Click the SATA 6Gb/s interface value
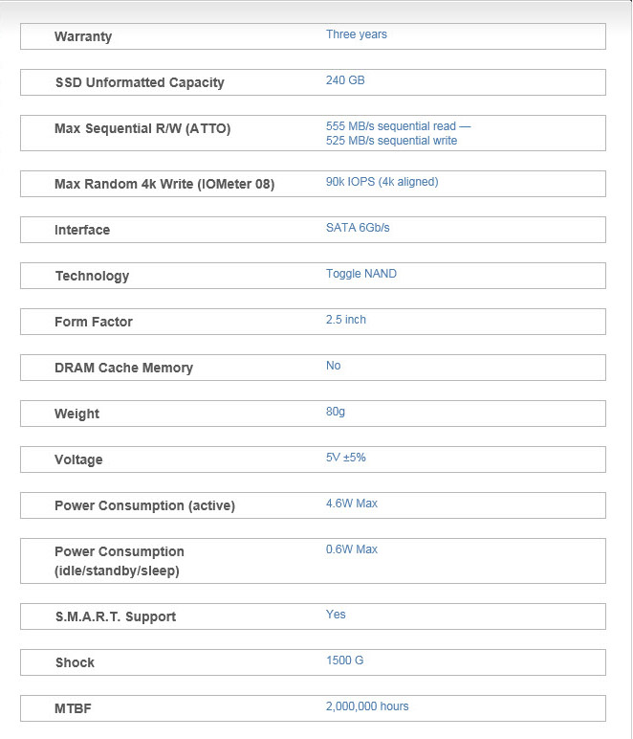This screenshot has width=633, height=739. point(358,228)
